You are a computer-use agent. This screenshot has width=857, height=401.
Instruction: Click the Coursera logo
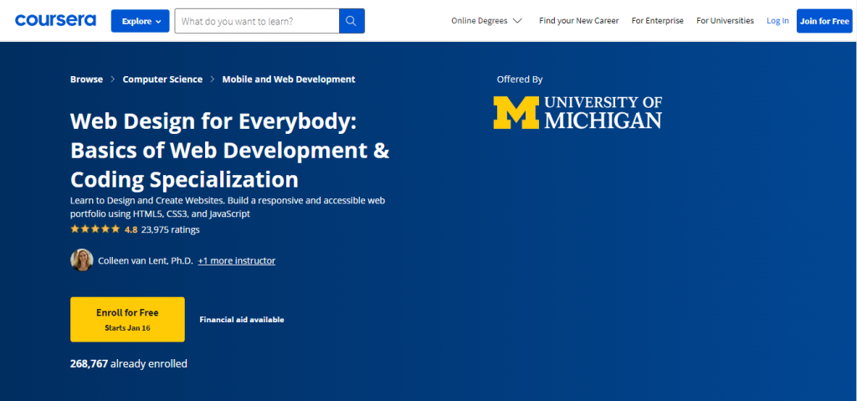click(55, 20)
